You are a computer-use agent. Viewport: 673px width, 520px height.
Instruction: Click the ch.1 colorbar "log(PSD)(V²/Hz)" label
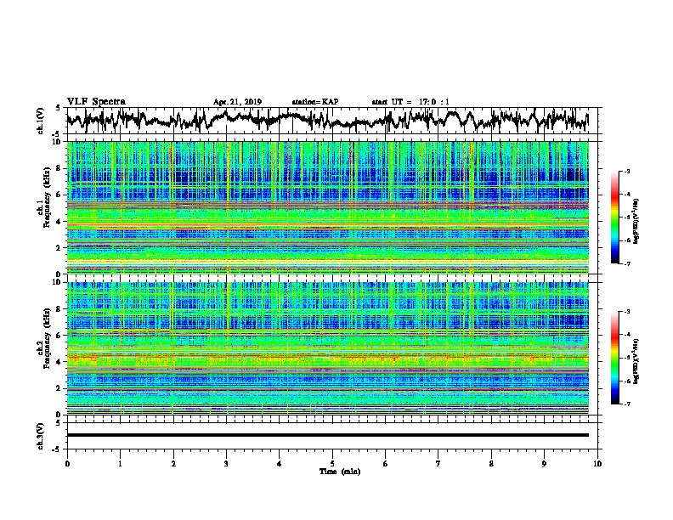(636, 222)
